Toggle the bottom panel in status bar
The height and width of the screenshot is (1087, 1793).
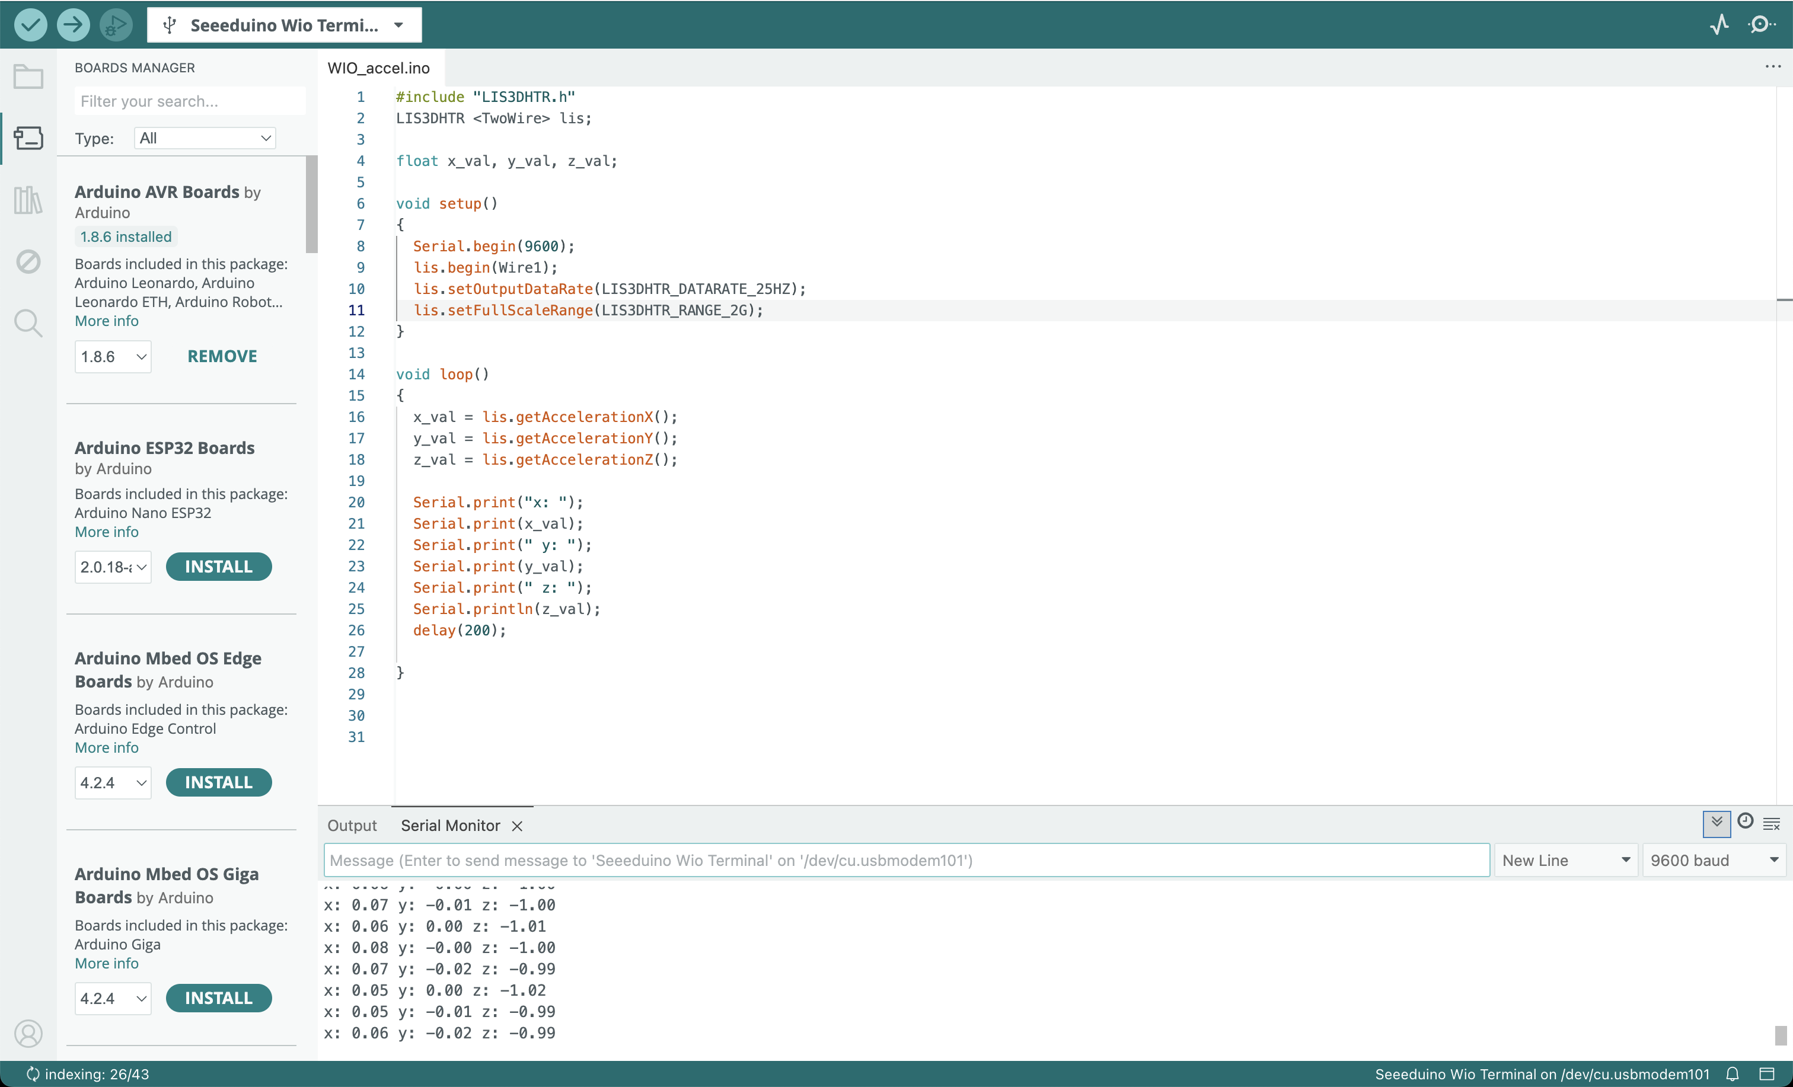[x=1767, y=1074]
